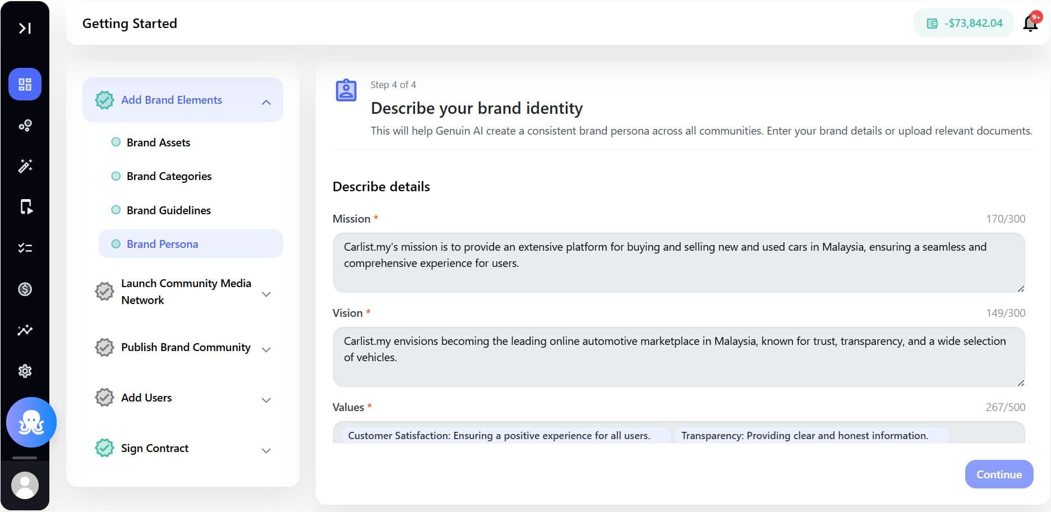Click the brand identity badge icon

click(x=346, y=90)
